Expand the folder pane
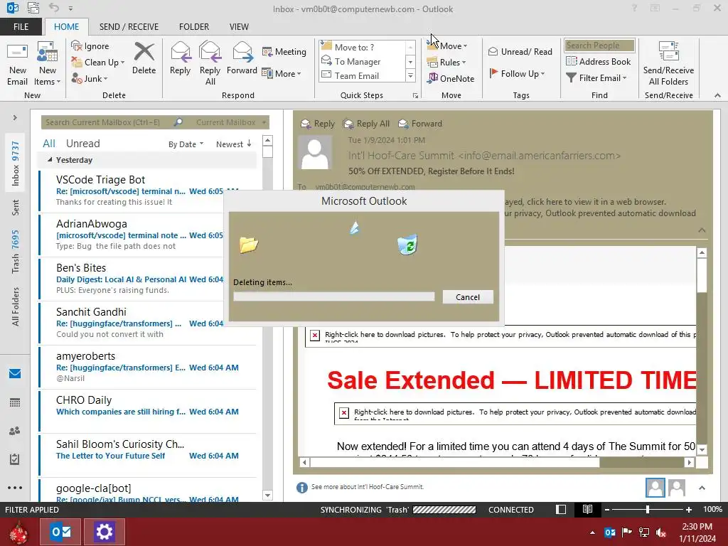The image size is (728, 546). click(15, 117)
